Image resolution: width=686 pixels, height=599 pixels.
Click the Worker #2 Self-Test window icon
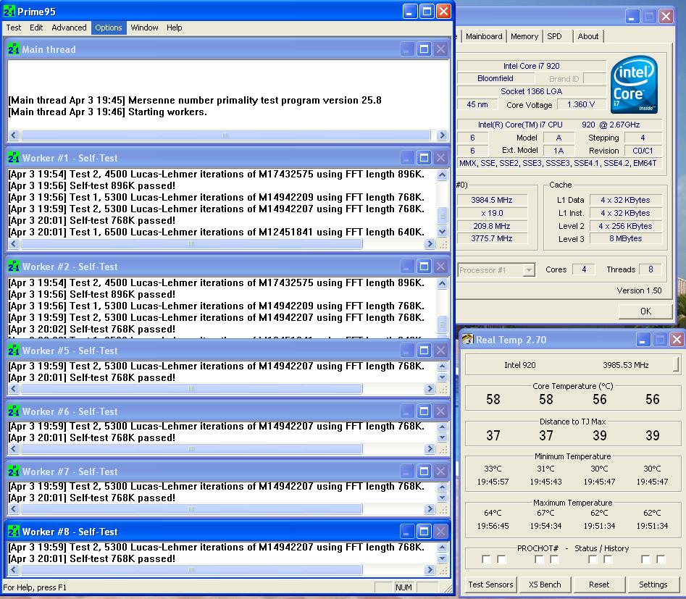pos(14,266)
